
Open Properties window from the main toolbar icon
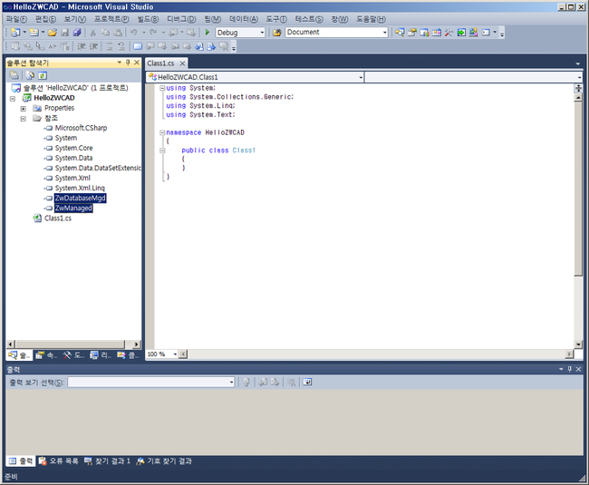click(412, 33)
